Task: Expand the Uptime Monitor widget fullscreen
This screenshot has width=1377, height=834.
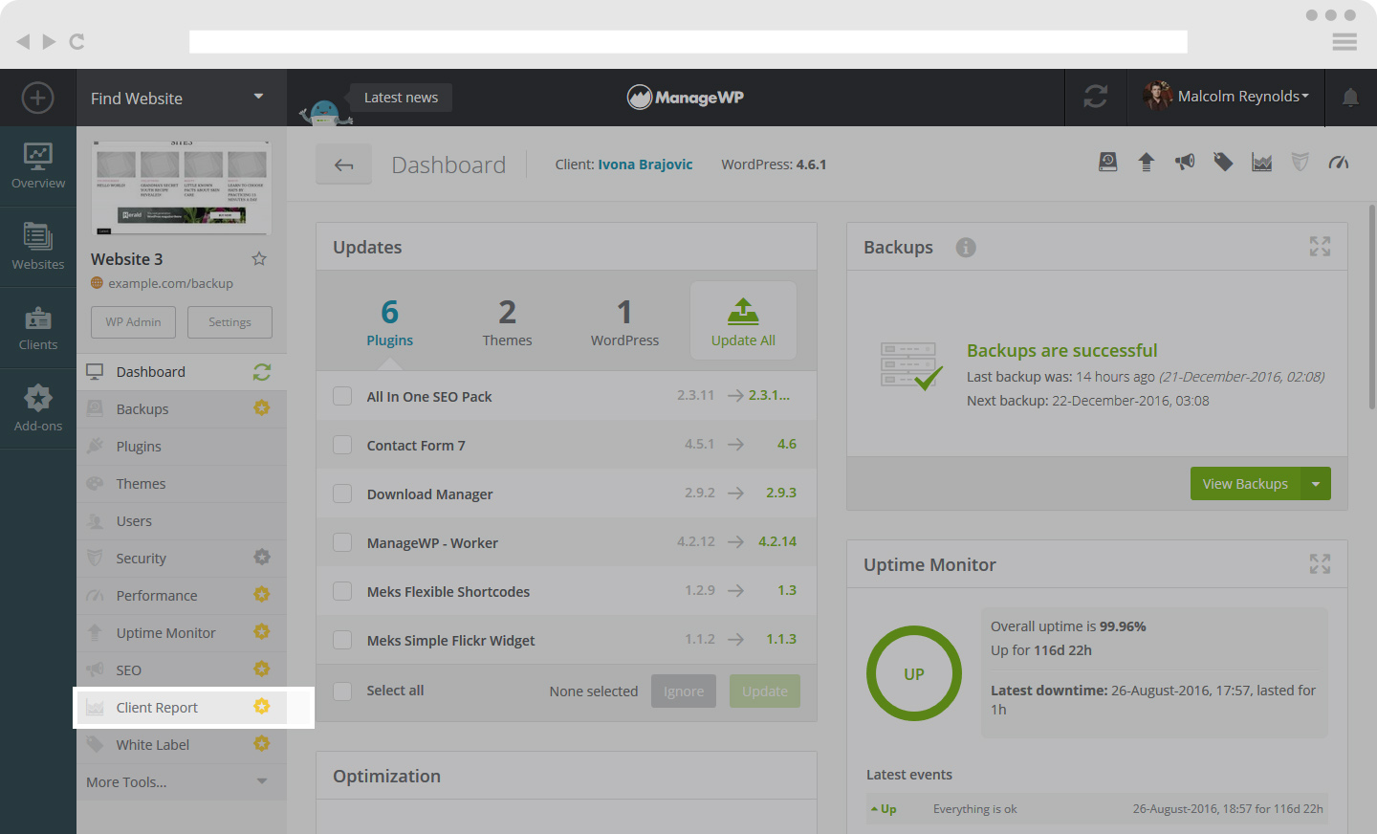Action: point(1321,564)
